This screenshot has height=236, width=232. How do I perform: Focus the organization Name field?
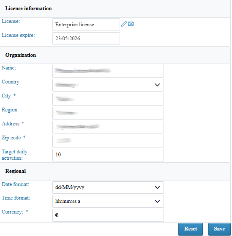(108, 71)
